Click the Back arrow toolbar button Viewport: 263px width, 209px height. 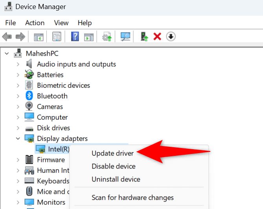coord(7,37)
